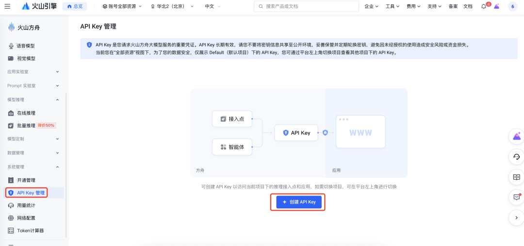This screenshot has height=246, width=524.
Task: Expand the 应用实验室 section
Action: tap(33, 72)
